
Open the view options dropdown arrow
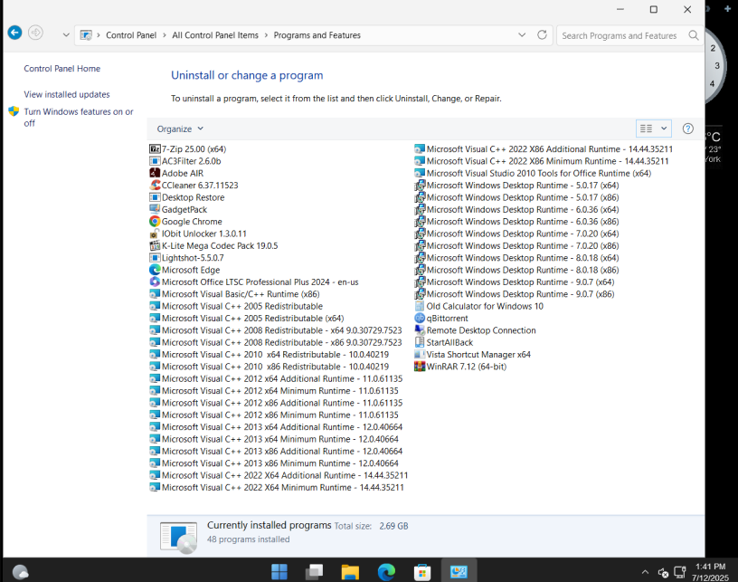click(x=664, y=129)
